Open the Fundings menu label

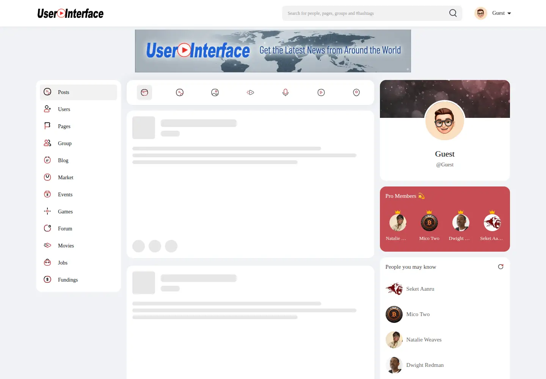click(68, 280)
